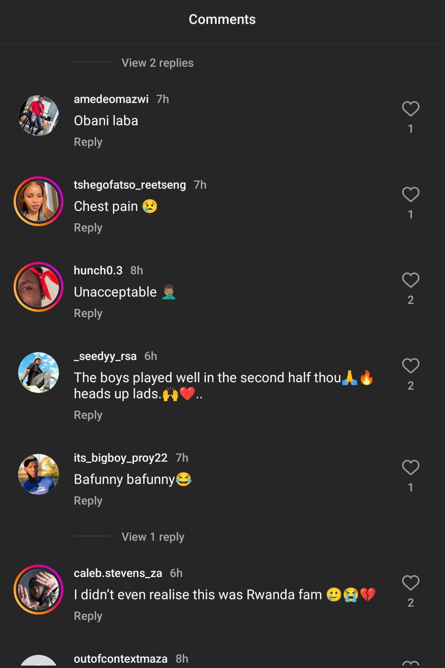The height and width of the screenshot is (668, 445).
Task: Open its_bigboy_proy22 username profile link
Action: point(120,458)
